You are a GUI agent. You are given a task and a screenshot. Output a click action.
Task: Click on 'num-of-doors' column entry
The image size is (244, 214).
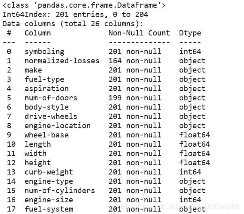[x=51, y=98]
